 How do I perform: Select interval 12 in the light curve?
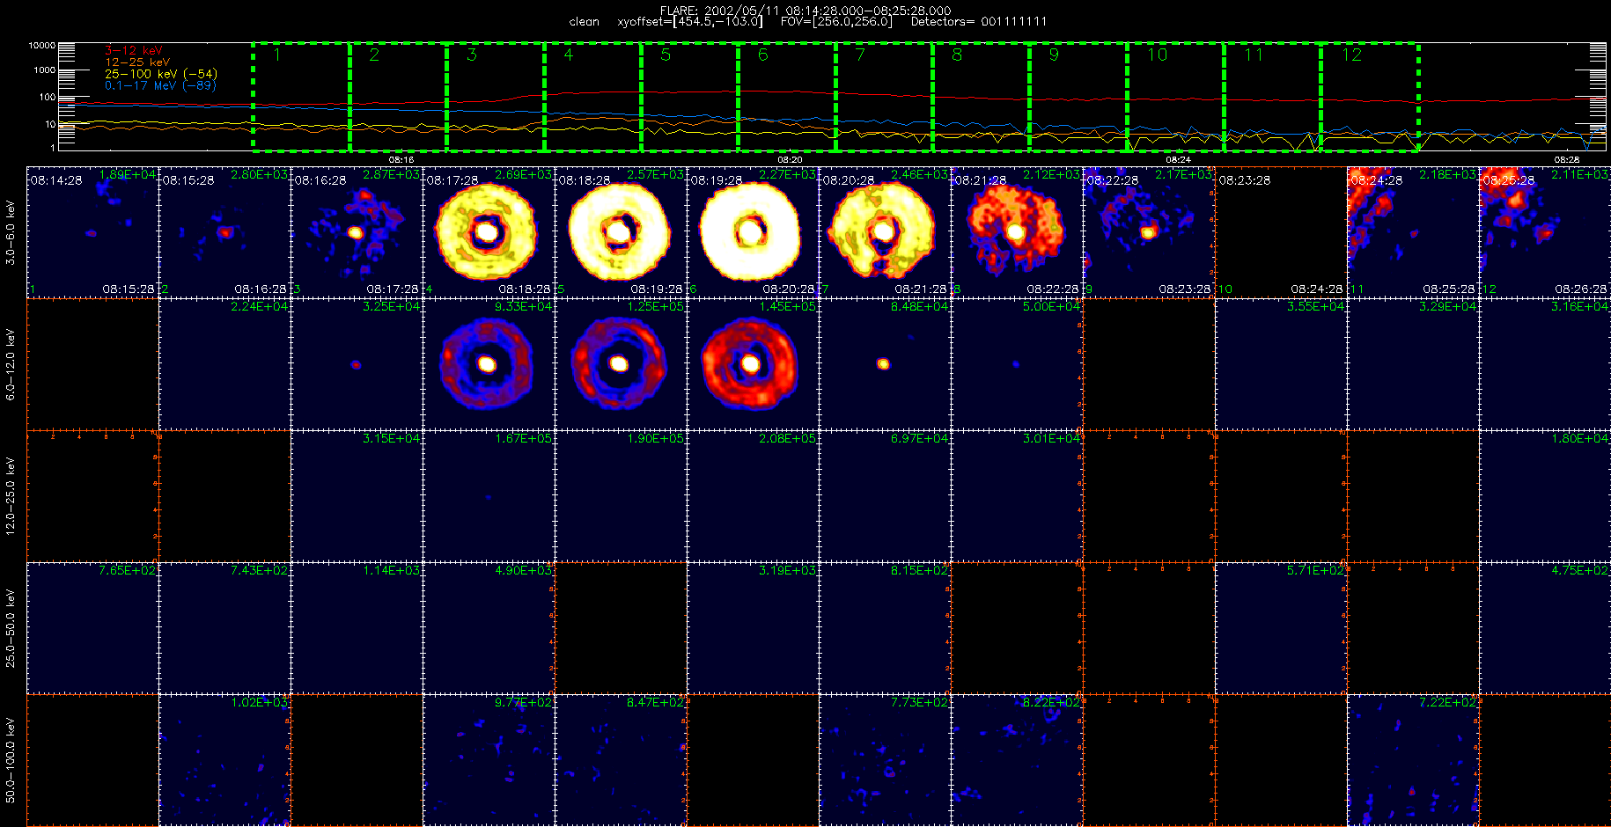coord(1370,97)
